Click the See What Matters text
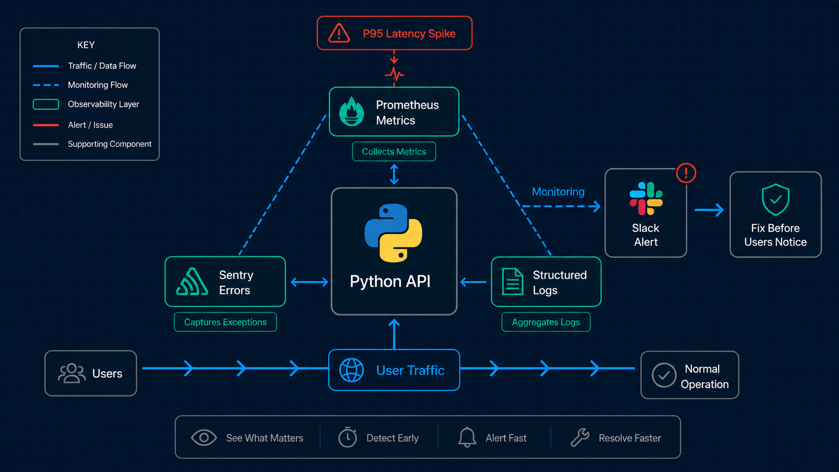 [x=264, y=438]
